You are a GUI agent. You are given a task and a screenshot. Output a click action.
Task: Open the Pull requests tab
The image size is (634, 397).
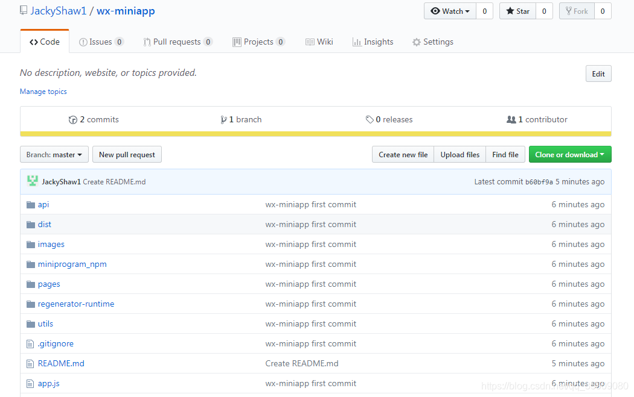(x=178, y=42)
